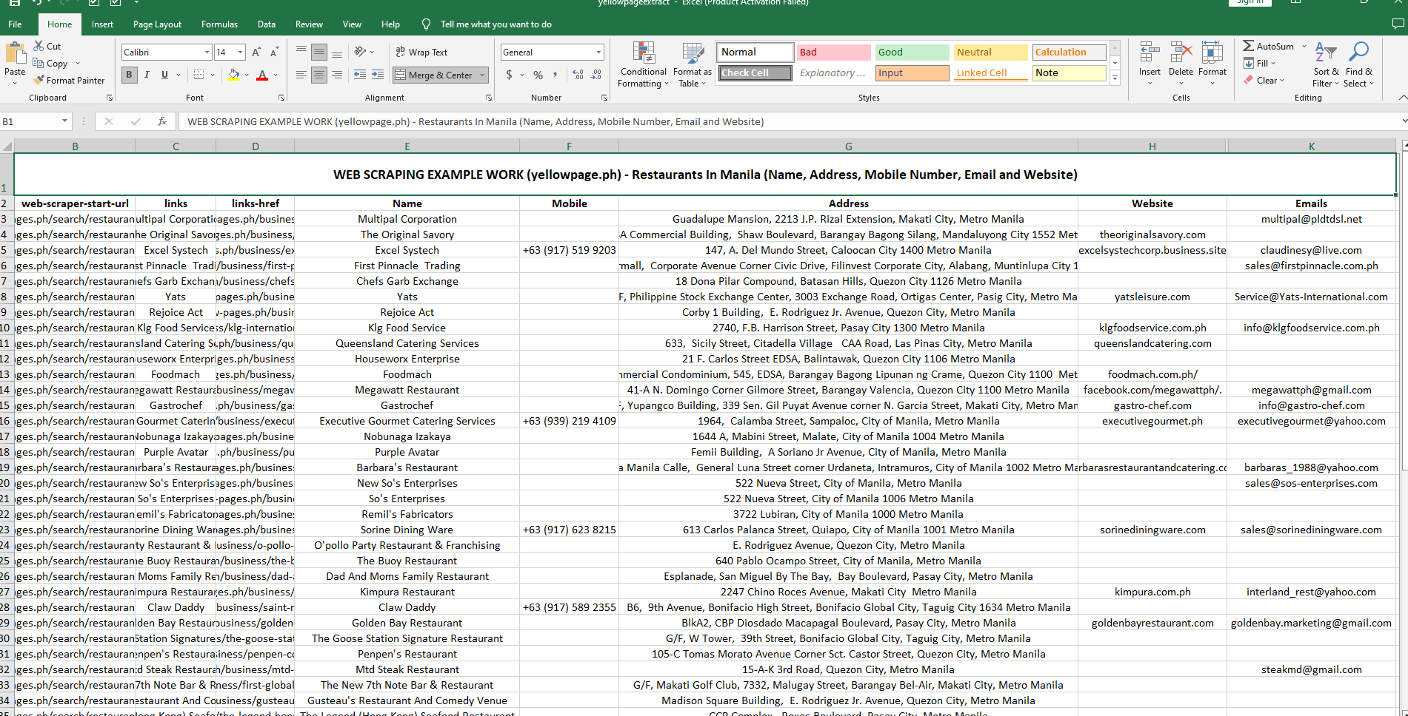1408x716 pixels.
Task: Toggle Bold formatting
Action: click(x=130, y=75)
